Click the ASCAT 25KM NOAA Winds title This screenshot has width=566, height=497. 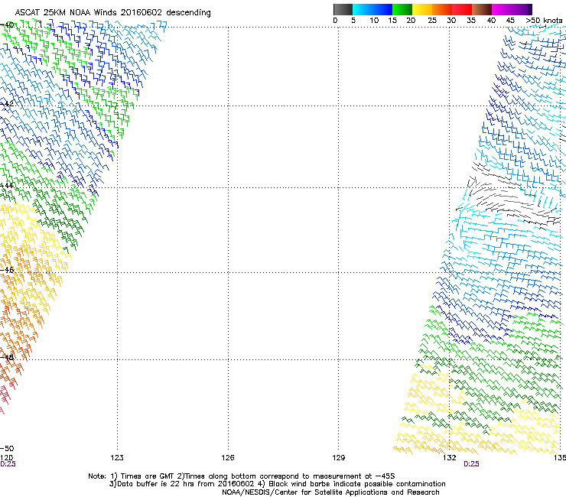112,12
